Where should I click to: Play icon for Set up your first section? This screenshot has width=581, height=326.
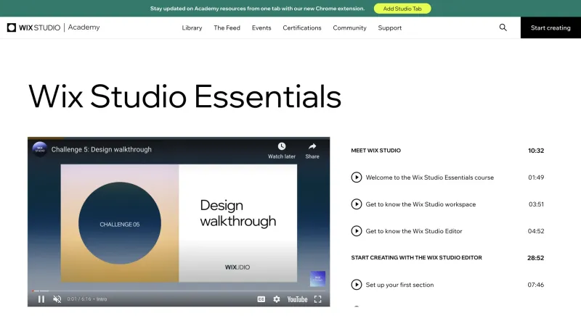[x=357, y=285]
